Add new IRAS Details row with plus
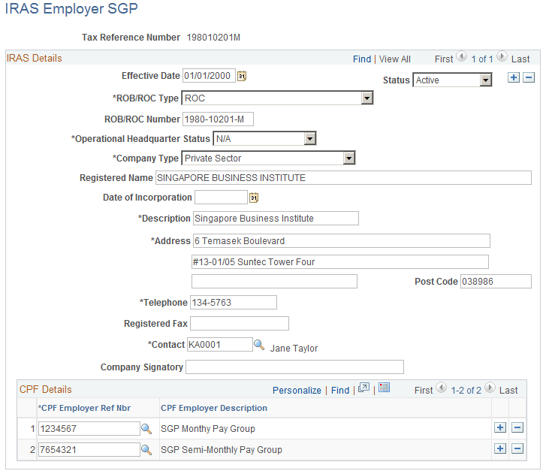This screenshot has width=546, height=474. pyautogui.click(x=514, y=77)
